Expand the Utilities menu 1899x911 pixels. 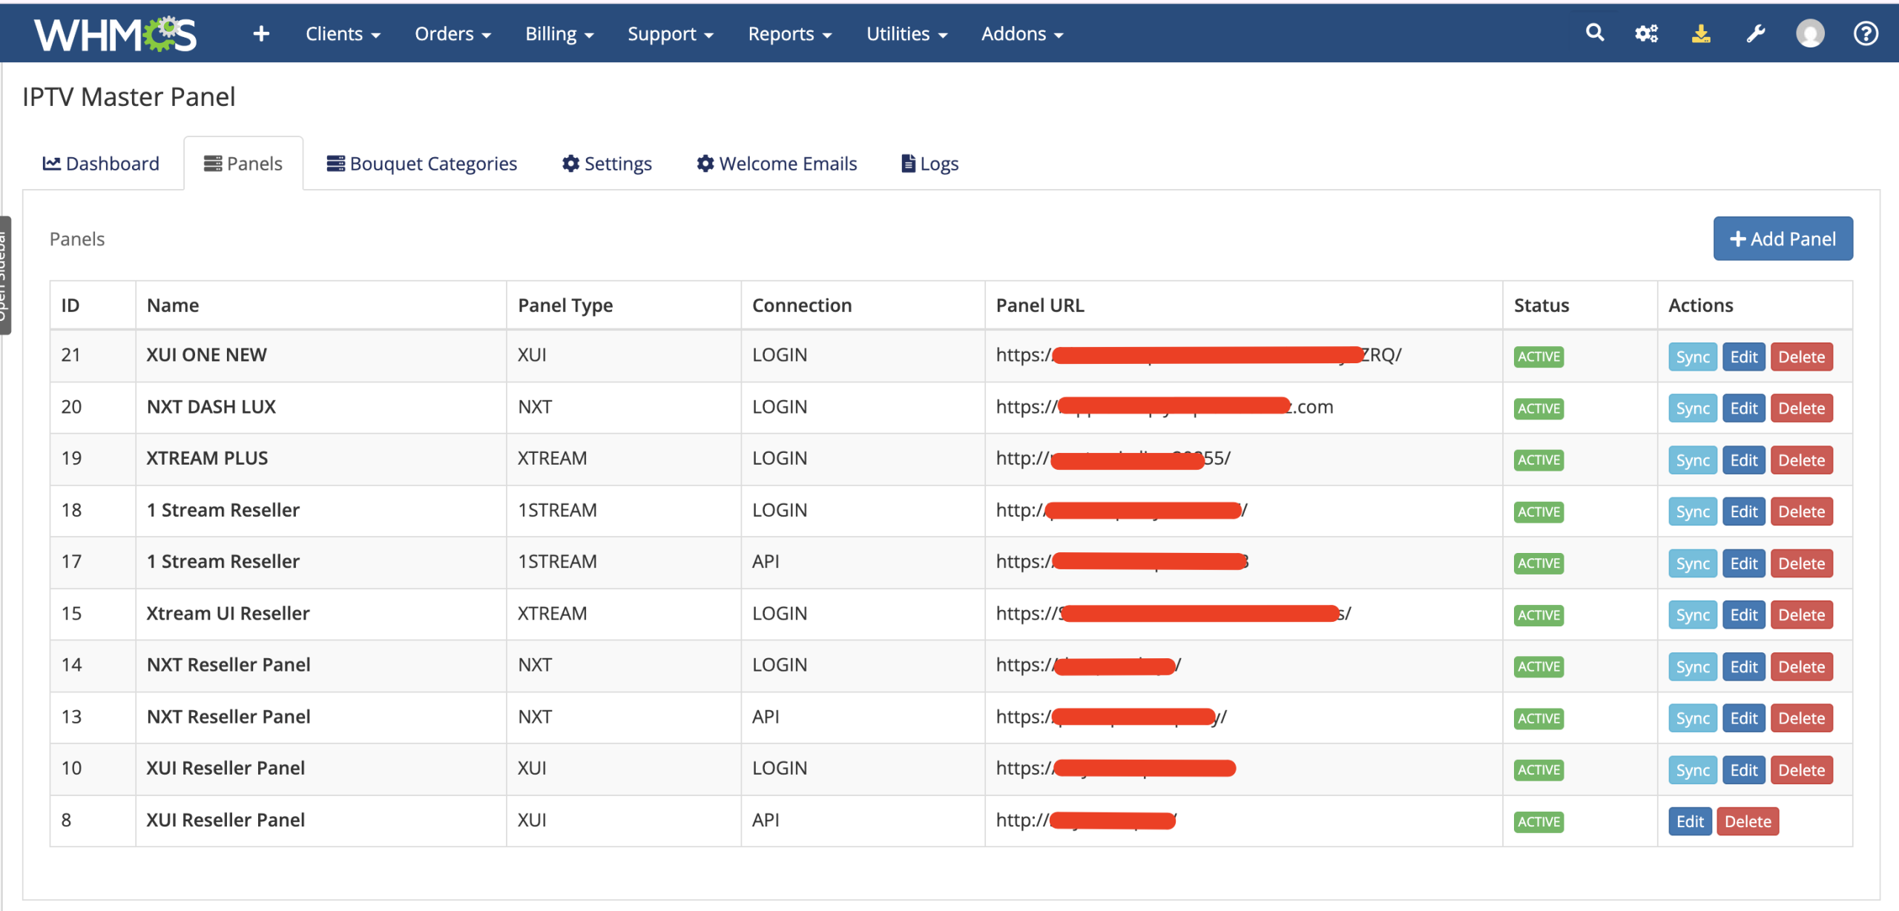(907, 34)
